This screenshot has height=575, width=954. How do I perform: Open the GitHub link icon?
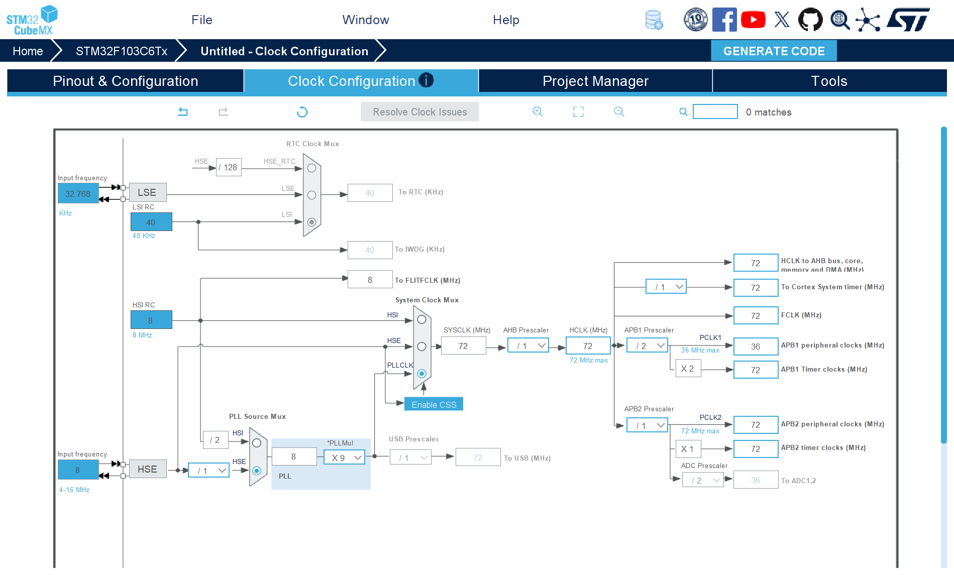810,20
